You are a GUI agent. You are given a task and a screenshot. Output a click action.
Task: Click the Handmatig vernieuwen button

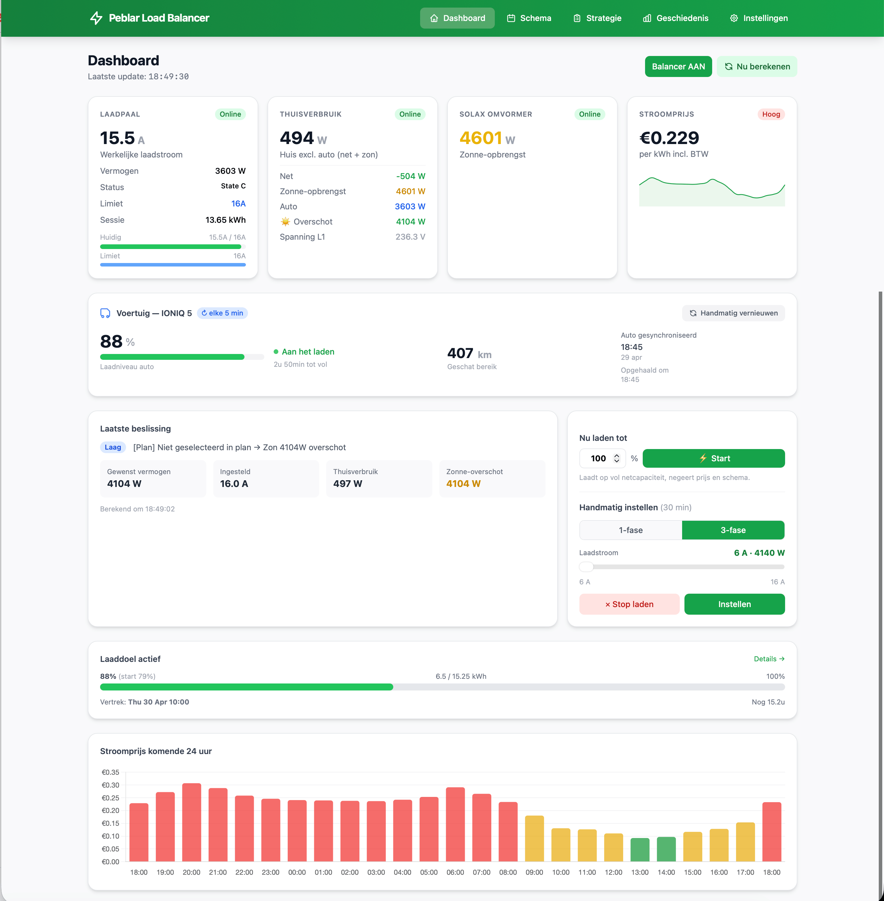pyautogui.click(x=733, y=313)
